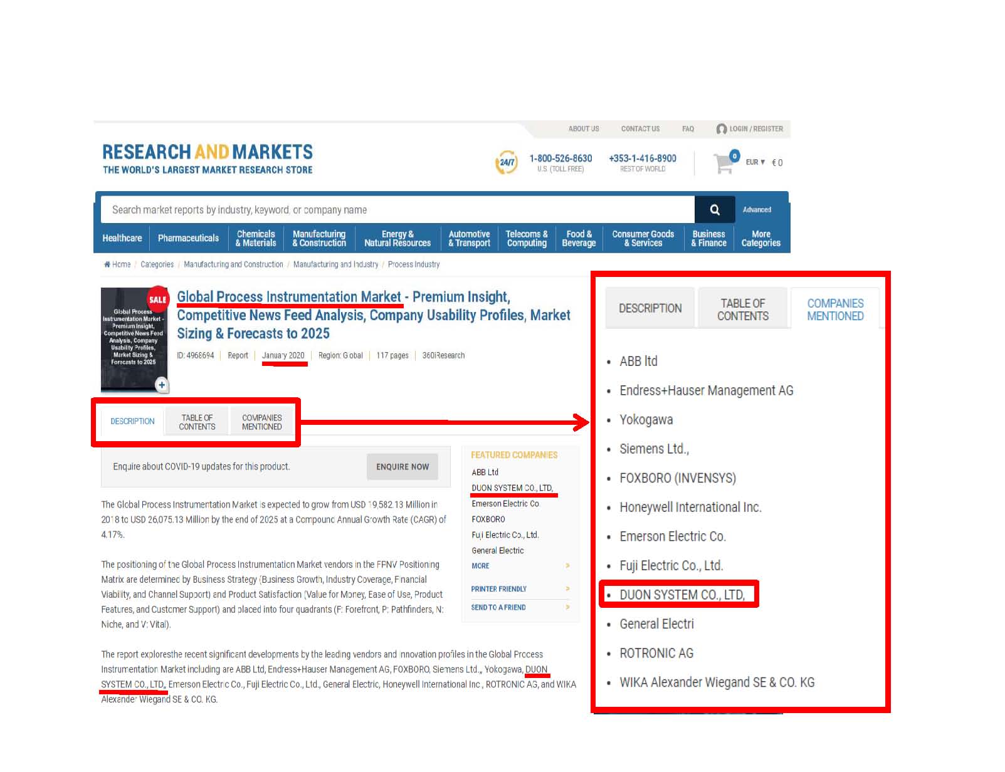Open Business & Finance category

point(708,239)
